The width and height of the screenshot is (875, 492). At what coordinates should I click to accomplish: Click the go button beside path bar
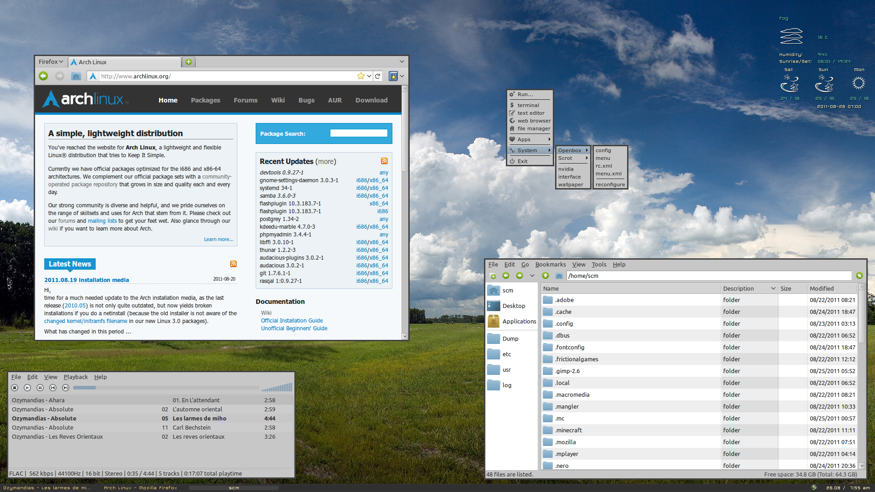pyautogui.click(x=860, y=276)
